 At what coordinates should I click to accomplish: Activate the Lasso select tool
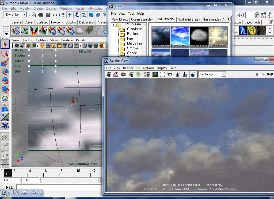[5, 54]
